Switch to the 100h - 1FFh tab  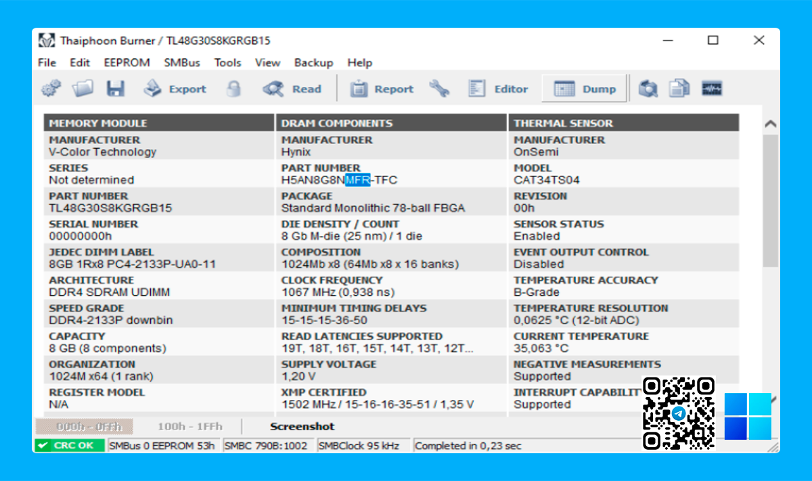(189, 426)
